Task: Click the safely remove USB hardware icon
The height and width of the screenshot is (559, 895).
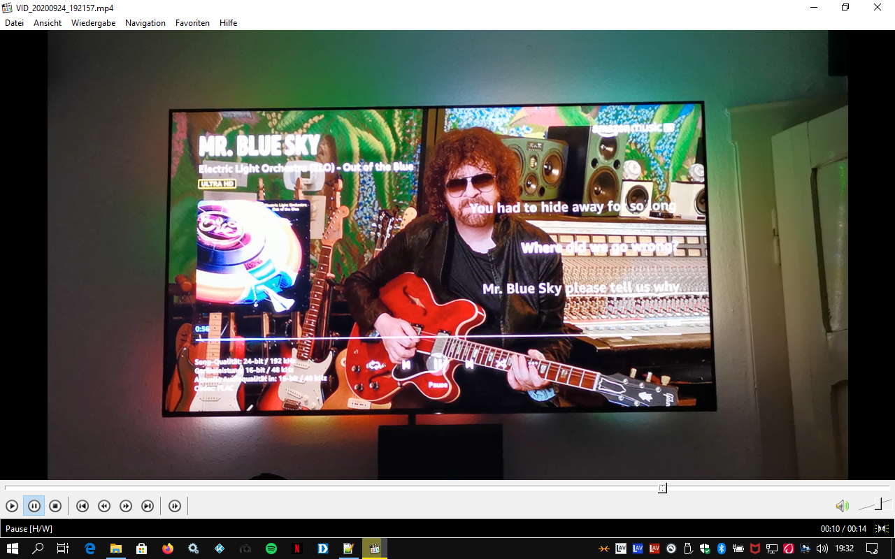Action: (688, 549)
